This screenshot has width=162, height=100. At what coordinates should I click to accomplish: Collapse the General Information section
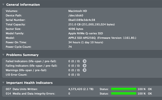click(3, 4)
